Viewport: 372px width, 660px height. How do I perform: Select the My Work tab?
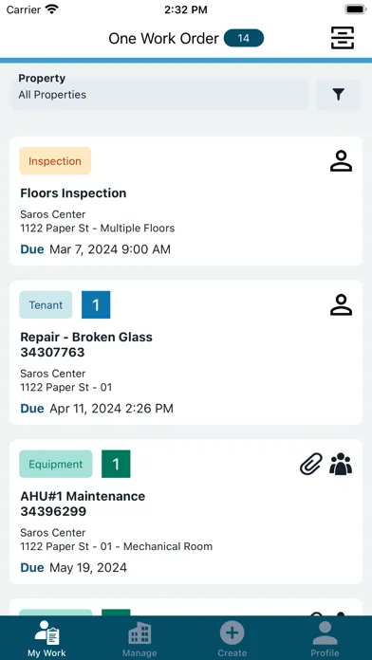(46, 638)
